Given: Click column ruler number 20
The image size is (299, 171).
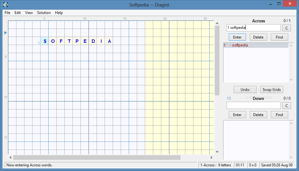Looking at the screenshot, I should coord(165,19).
